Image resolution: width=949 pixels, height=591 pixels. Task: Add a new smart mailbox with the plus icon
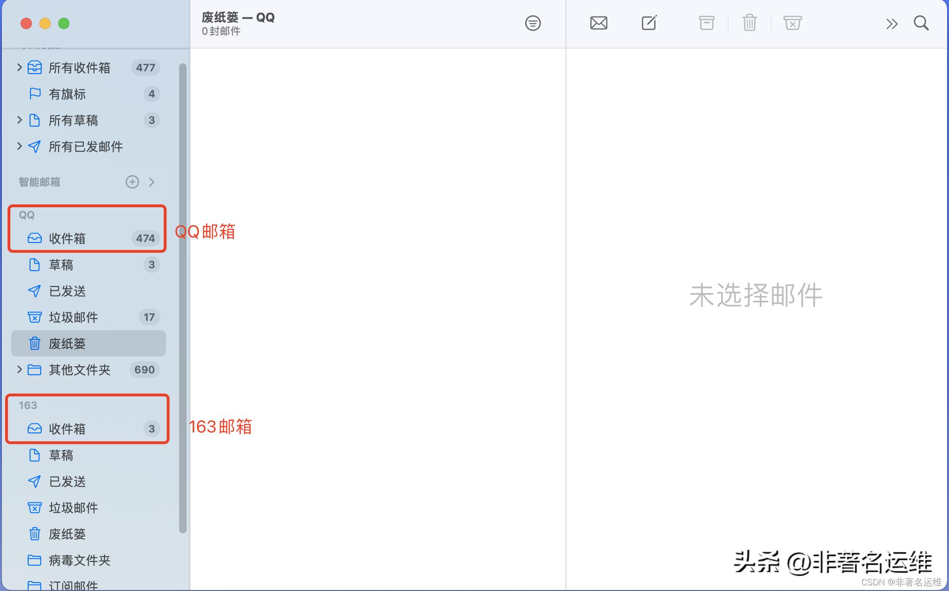[132, 182]
